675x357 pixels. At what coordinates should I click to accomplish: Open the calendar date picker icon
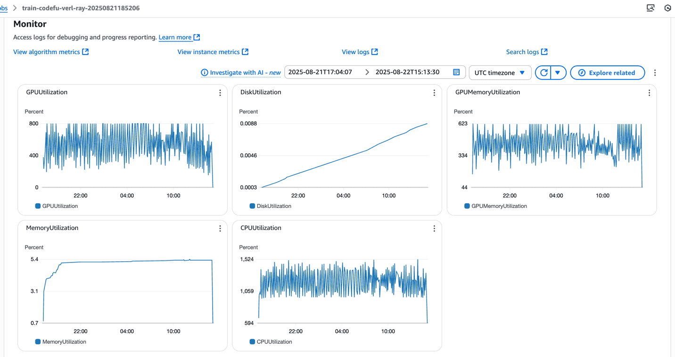click(x=456, y=72)
